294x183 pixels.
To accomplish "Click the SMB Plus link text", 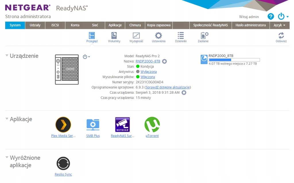I will [x=93, y=136].
